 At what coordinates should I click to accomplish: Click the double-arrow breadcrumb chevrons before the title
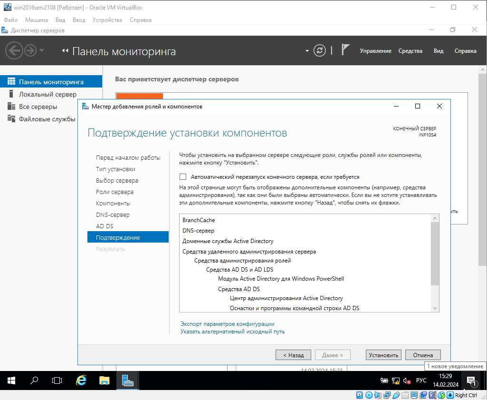(x=65, y=50)
